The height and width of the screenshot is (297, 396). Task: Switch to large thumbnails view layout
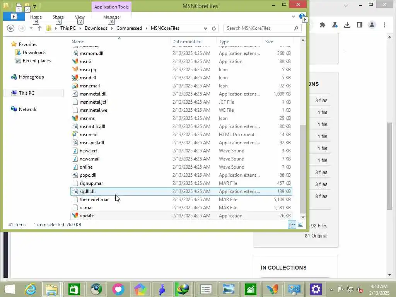300,225
